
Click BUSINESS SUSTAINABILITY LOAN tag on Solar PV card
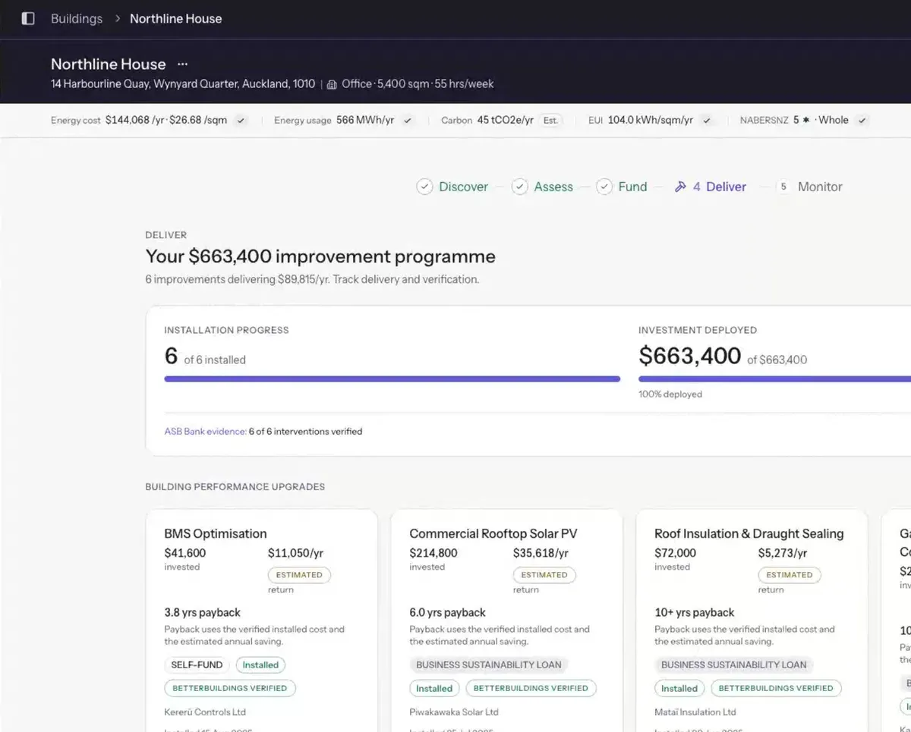tap(489, 665)
